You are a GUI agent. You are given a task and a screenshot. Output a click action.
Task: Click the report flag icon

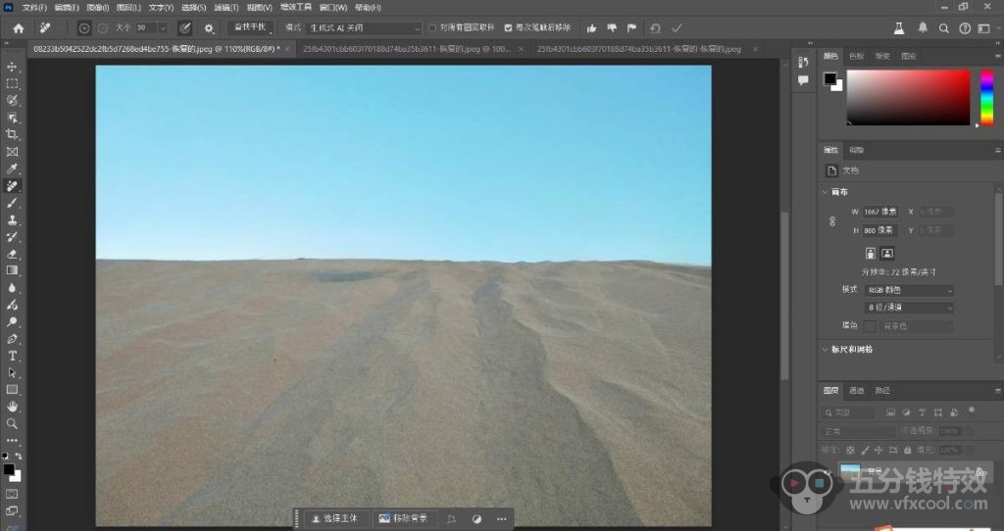tap(632, 28)
